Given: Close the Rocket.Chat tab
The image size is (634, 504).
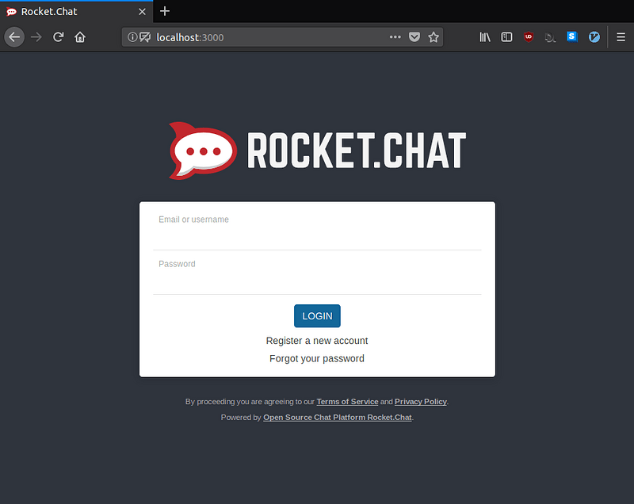Looking at the screenshot, I should click(x=142, y=12).
